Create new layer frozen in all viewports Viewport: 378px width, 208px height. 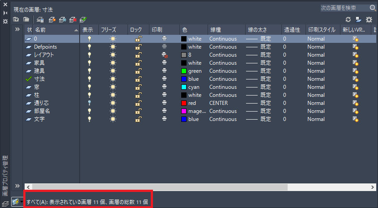click(x=63, y=20)
